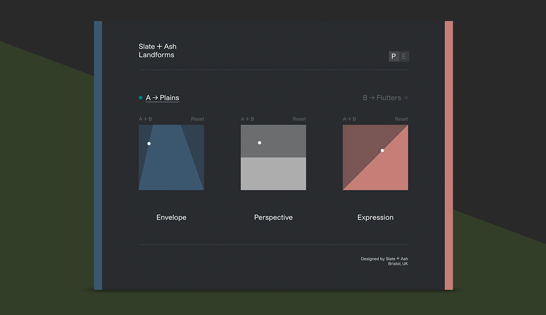This screenshot has height=315, width=546.
Task: Click the Perspective label
Action: click(x=274, y=217)
